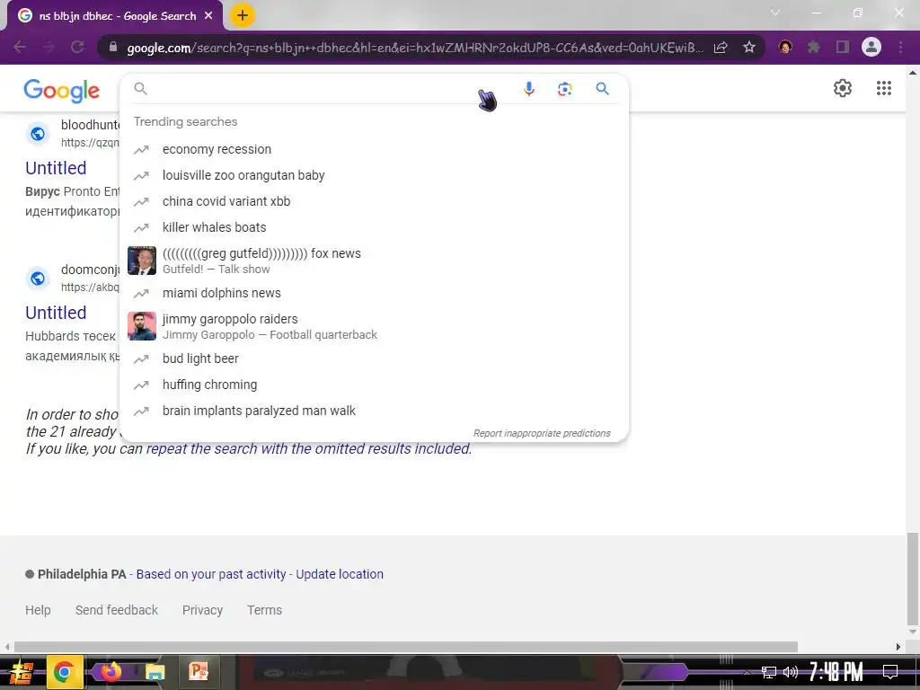Launch Firefox from the taskbar

tap(111, 671)
